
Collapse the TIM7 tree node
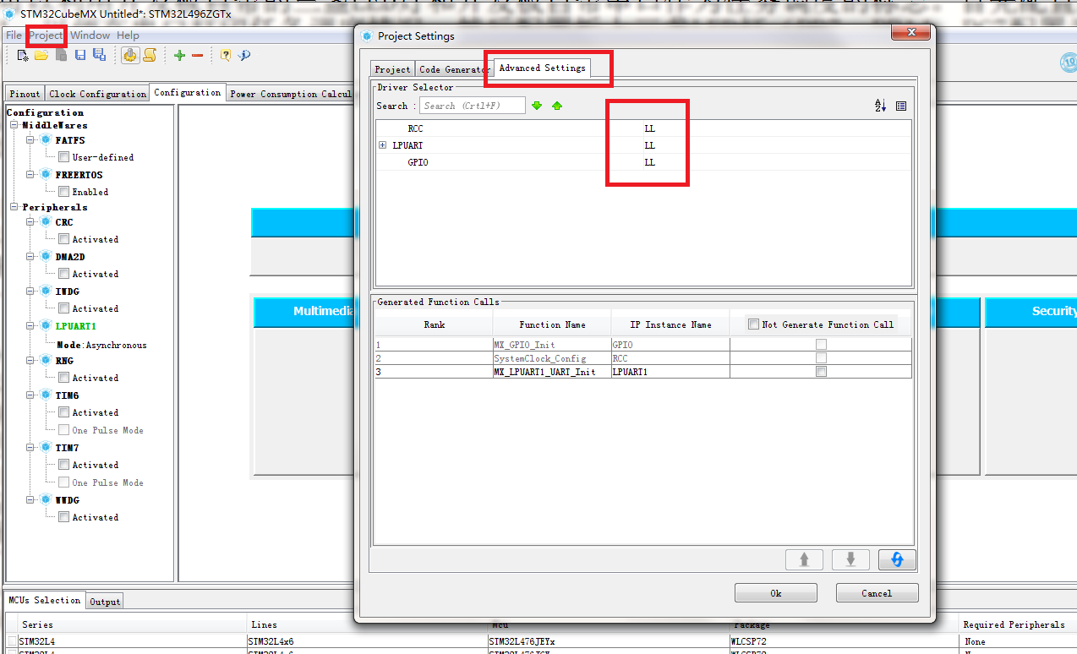(x=30, y=448)
